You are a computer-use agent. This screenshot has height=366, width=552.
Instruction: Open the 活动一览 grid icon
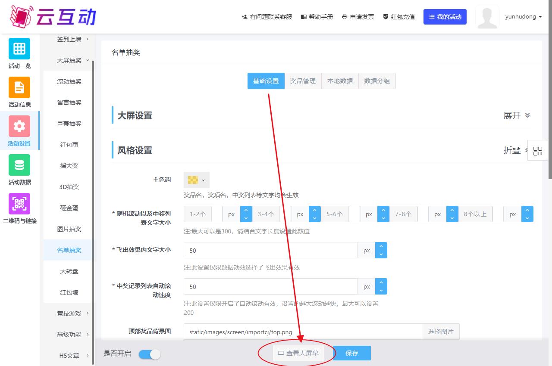(x=19, y=49)
